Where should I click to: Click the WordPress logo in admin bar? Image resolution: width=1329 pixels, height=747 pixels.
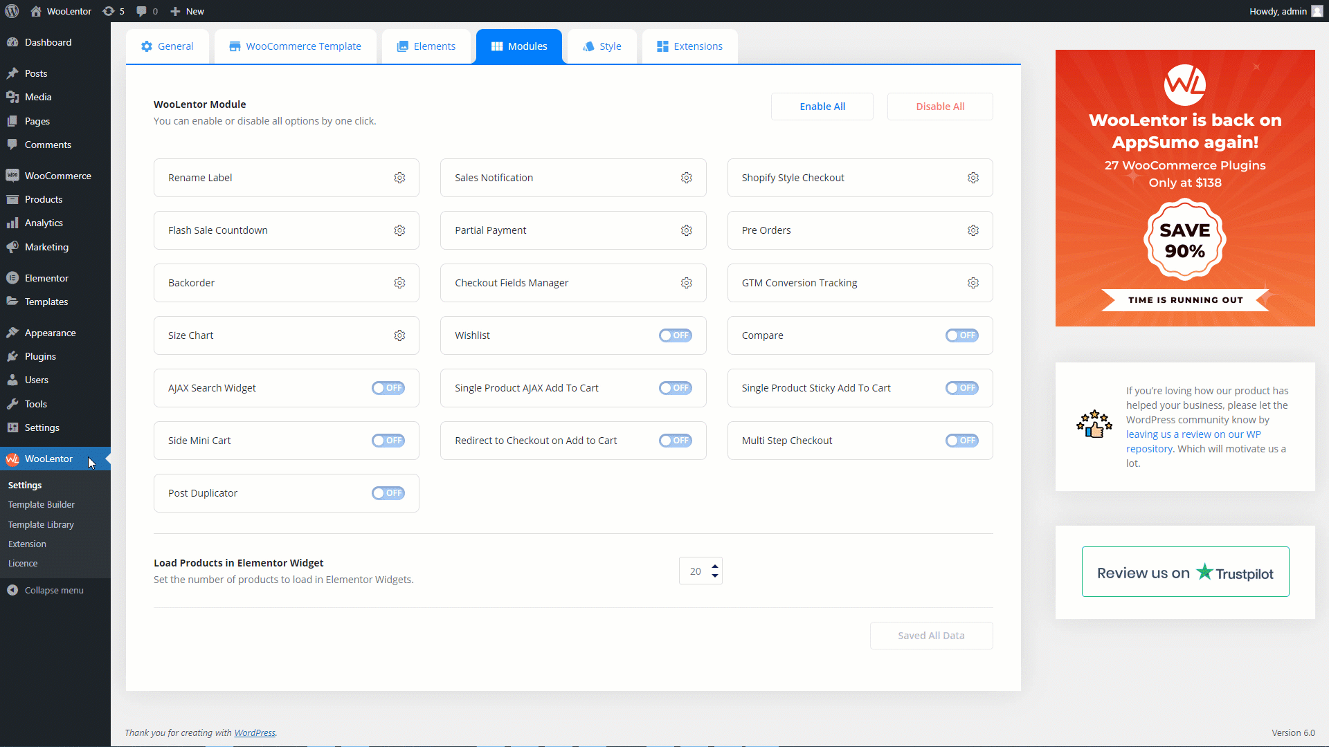click(x=12, y=11)
